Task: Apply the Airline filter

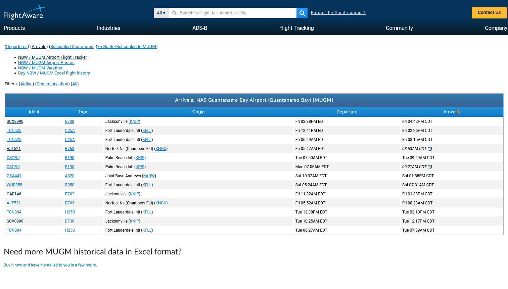Action: 27,84
